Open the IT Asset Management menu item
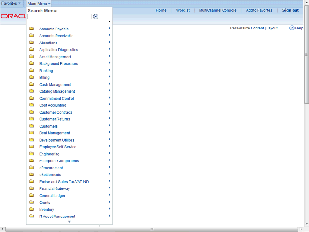The image size is (309, 232). [57, 217]
